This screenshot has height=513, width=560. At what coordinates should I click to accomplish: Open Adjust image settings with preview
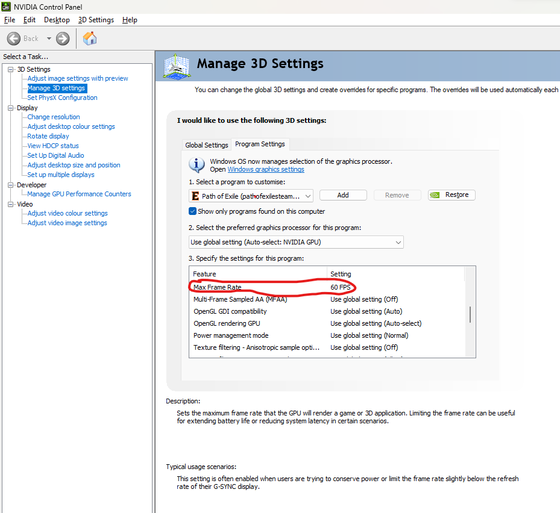tap(78, 78)
